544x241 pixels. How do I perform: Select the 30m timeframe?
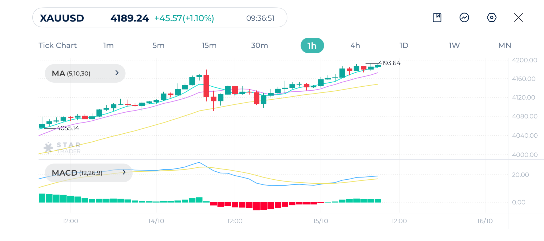(260, 45)
